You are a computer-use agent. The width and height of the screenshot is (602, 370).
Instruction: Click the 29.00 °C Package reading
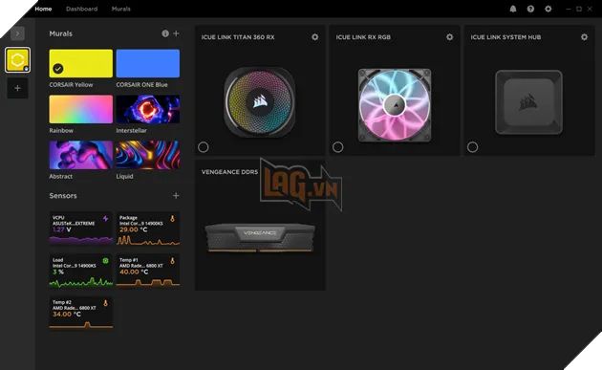[133, 229]
